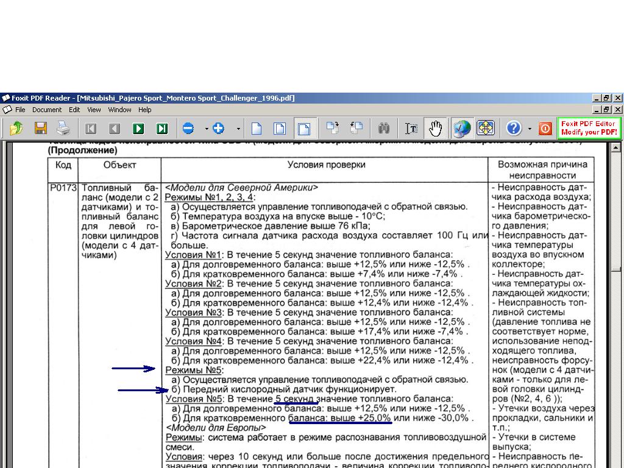Open Find with the binoculars icon
The width and height of the screenshot is (624, 468).
pos(383,129)
